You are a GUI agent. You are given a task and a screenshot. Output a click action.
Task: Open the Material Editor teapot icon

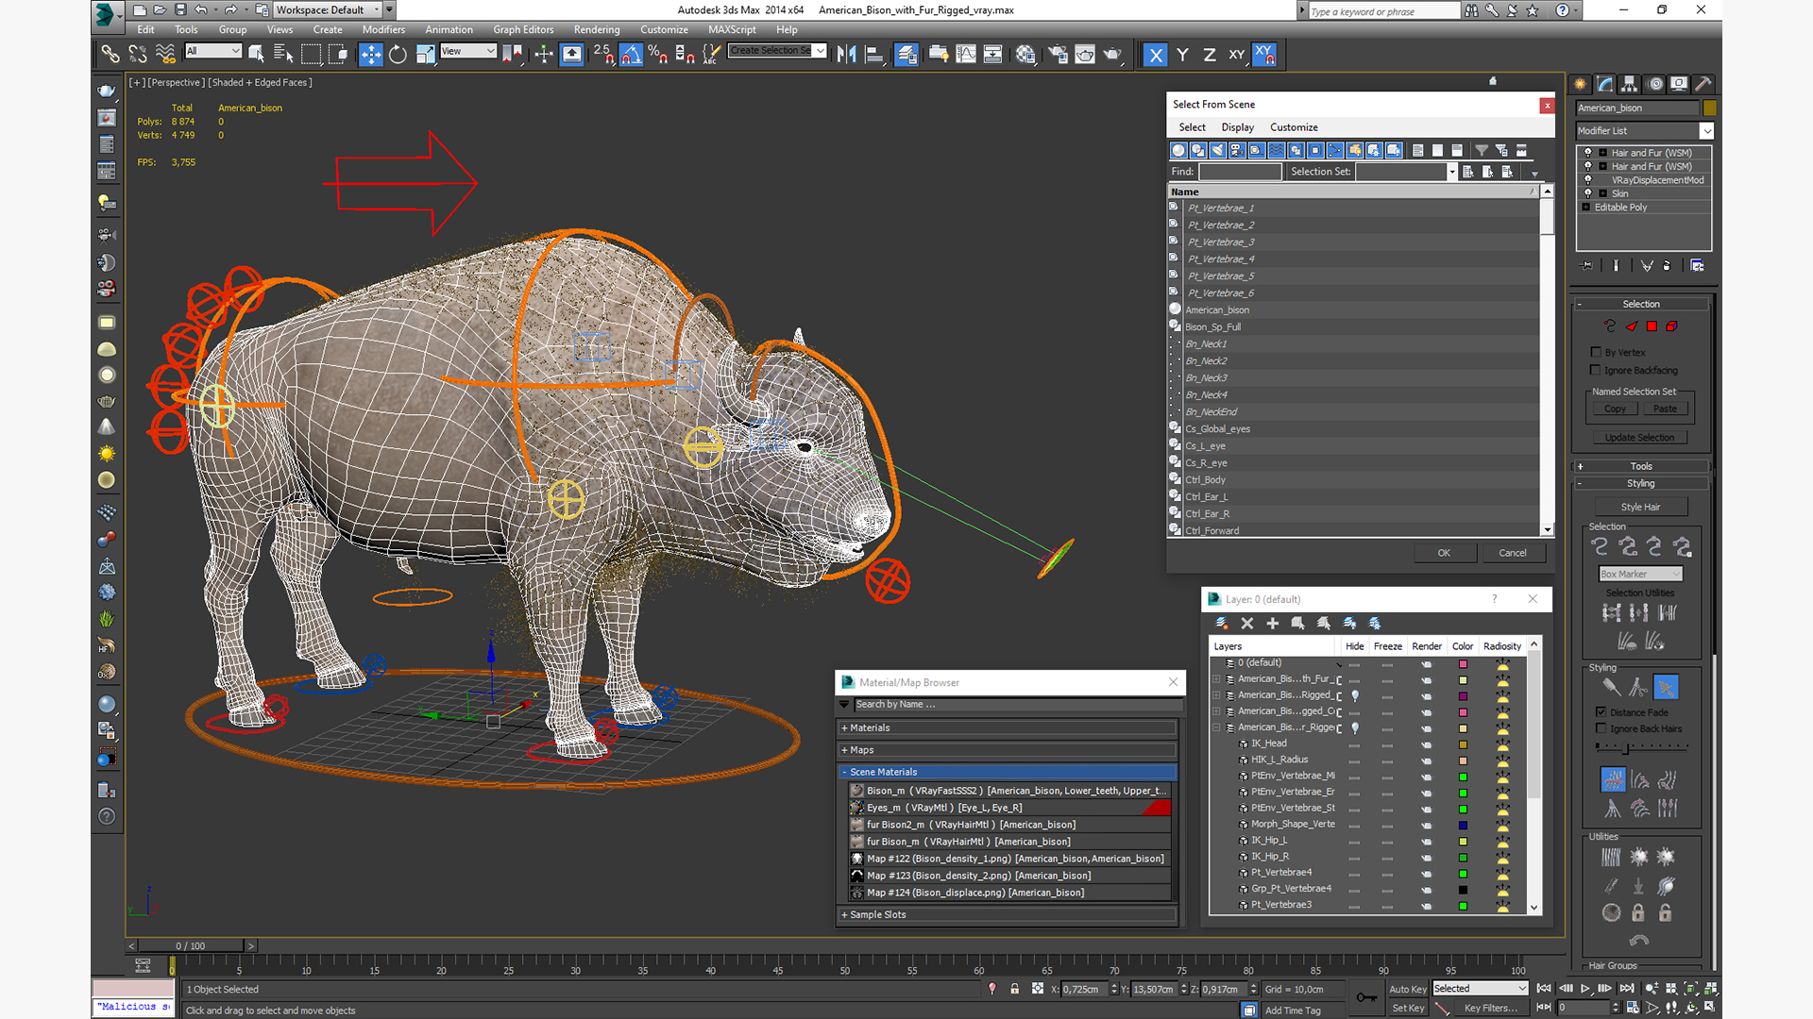click(1025, 55)
